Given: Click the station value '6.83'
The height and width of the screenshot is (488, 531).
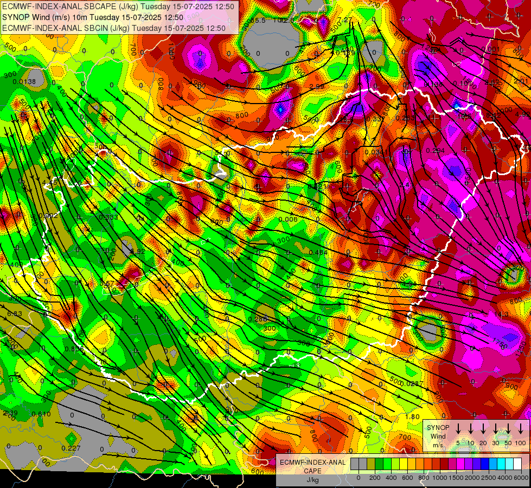Looking at the screenshot, I should (15, 314).
